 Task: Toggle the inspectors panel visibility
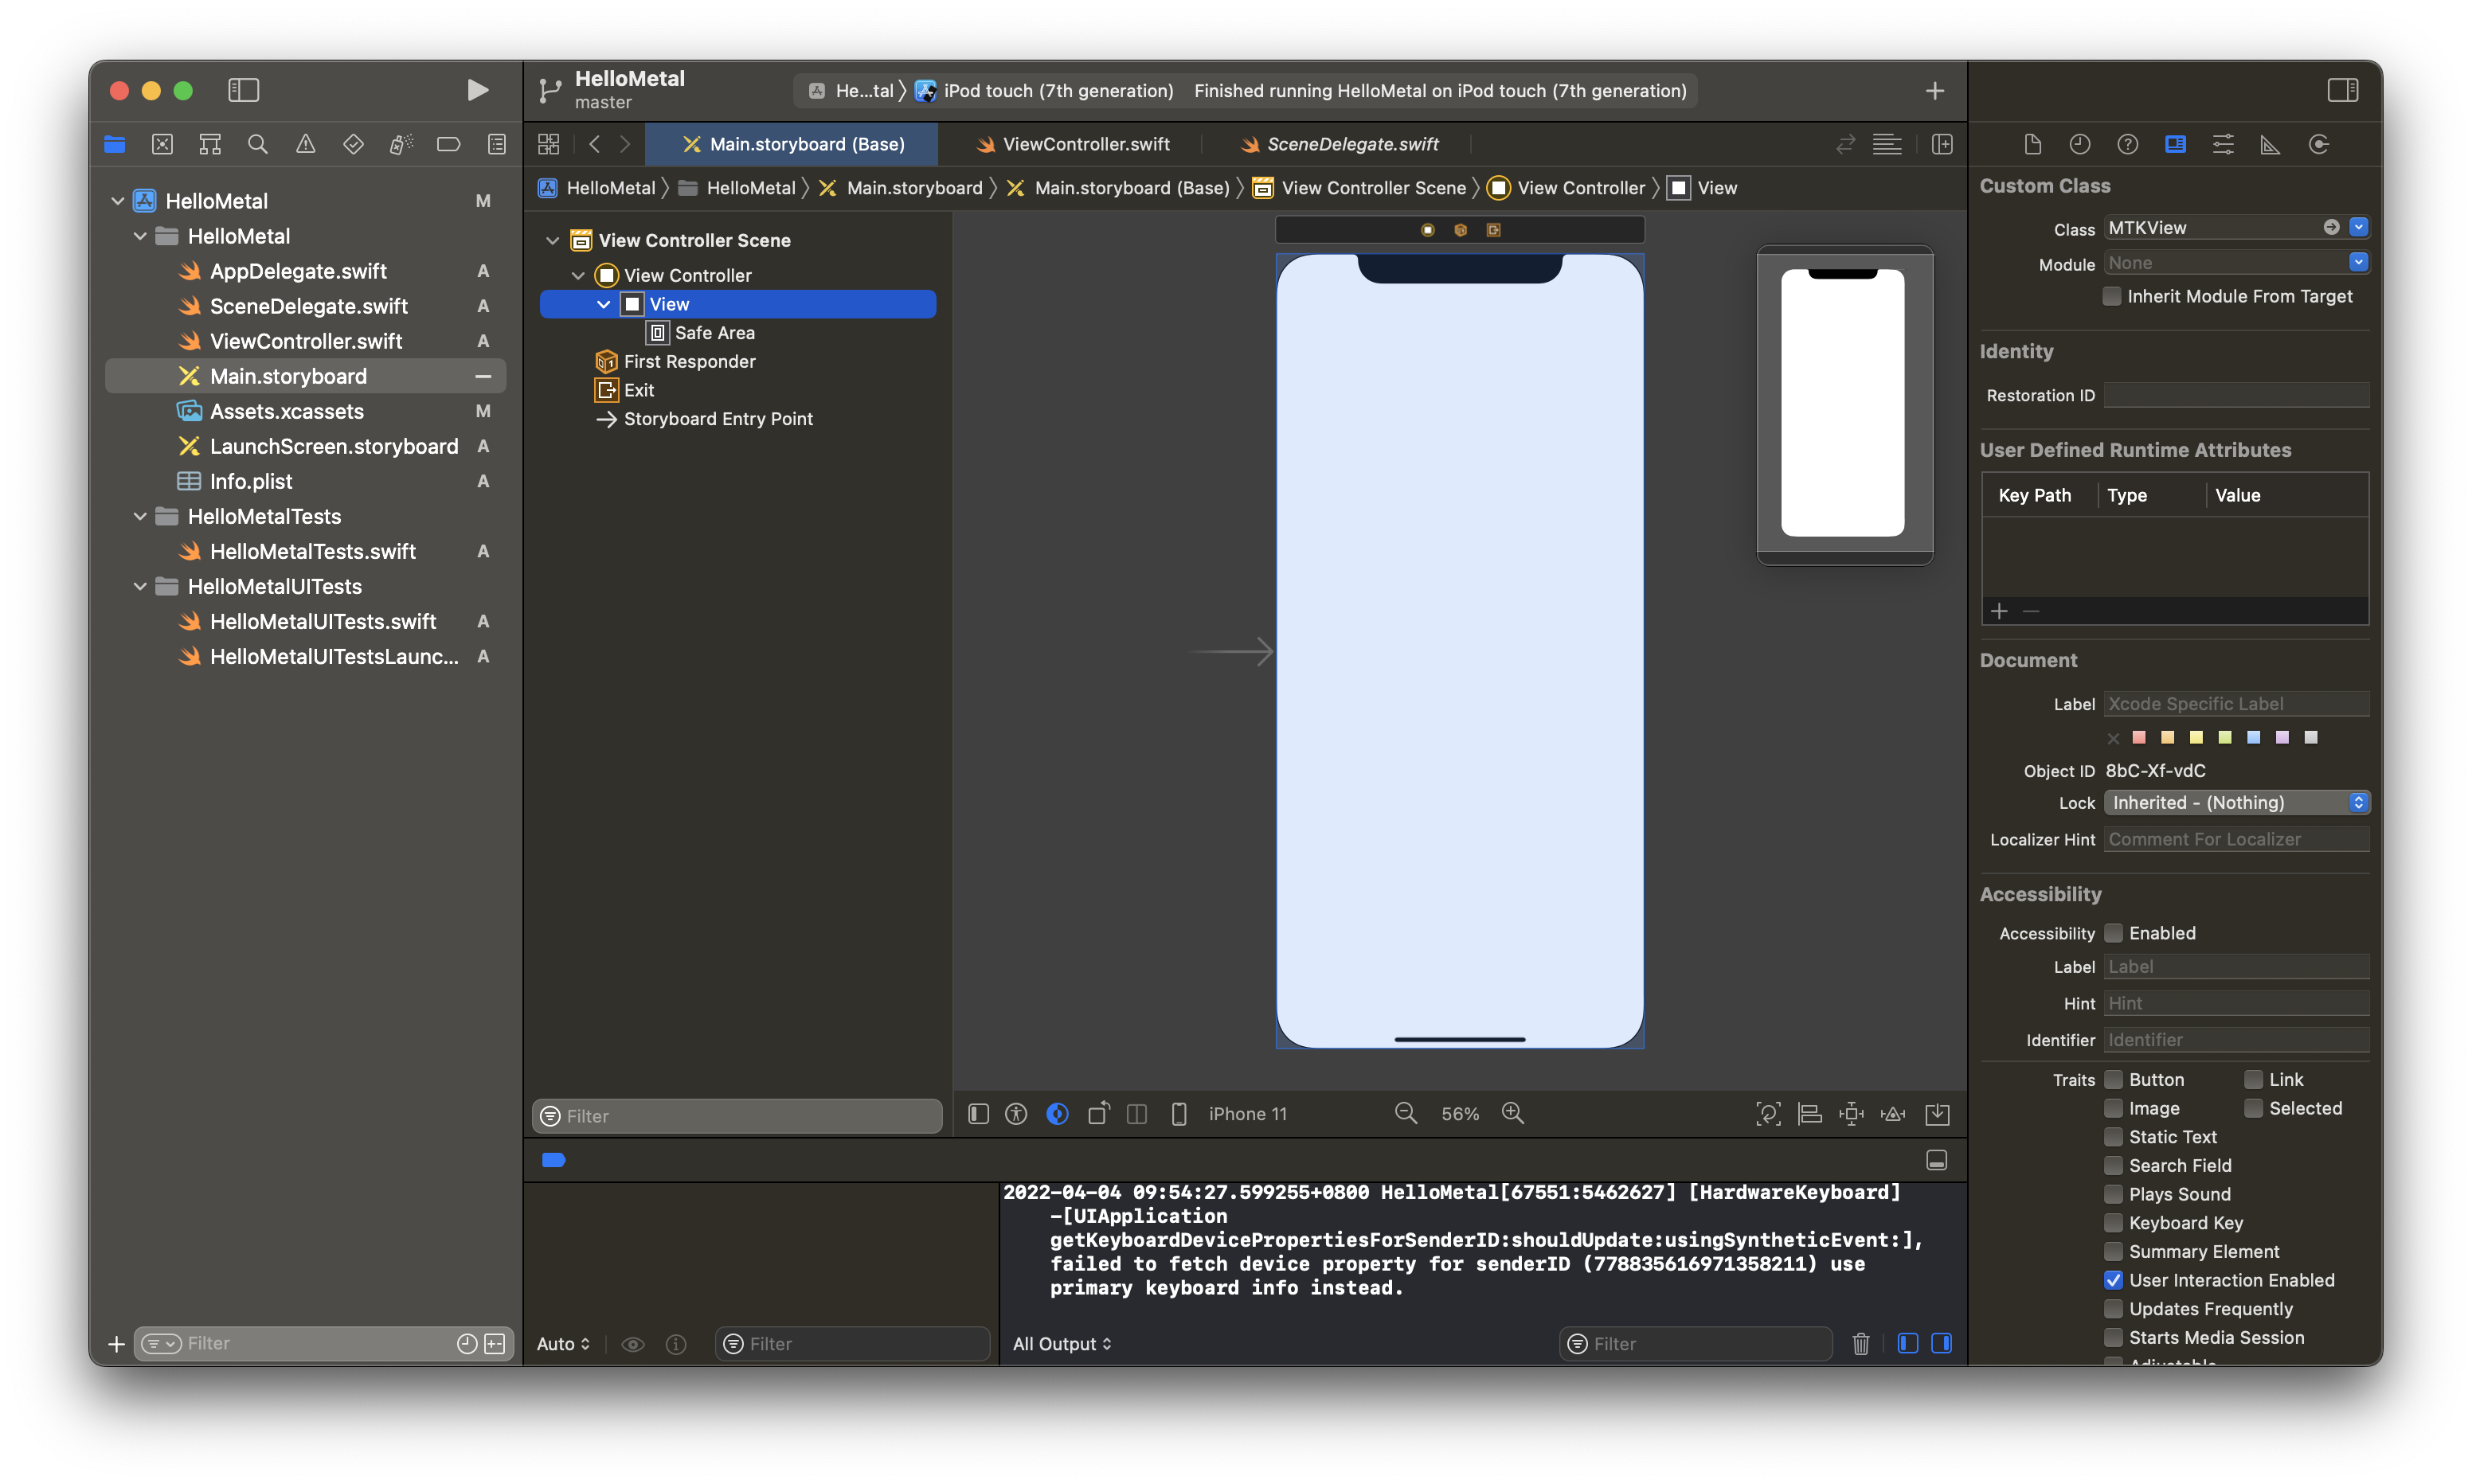pyautogui.click(x=2342, y=91)
